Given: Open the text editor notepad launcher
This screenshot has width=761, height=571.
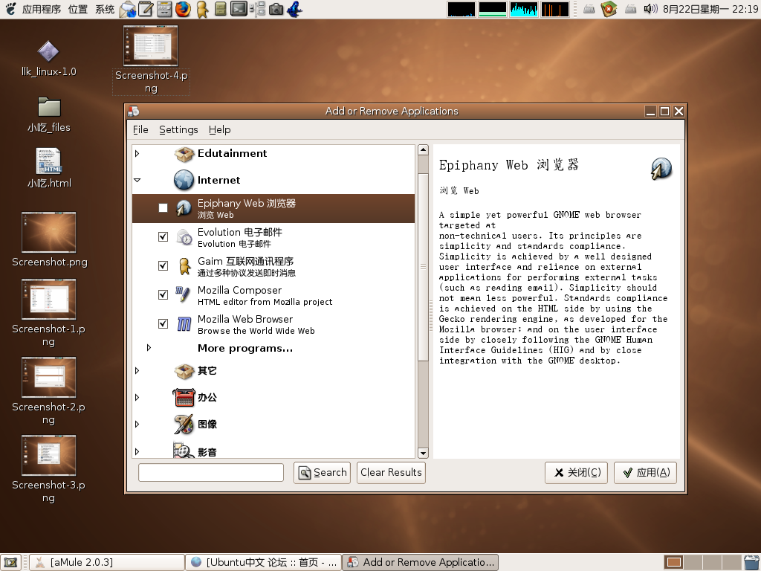Looking at the screenshot, I should [x=146, y=9].
